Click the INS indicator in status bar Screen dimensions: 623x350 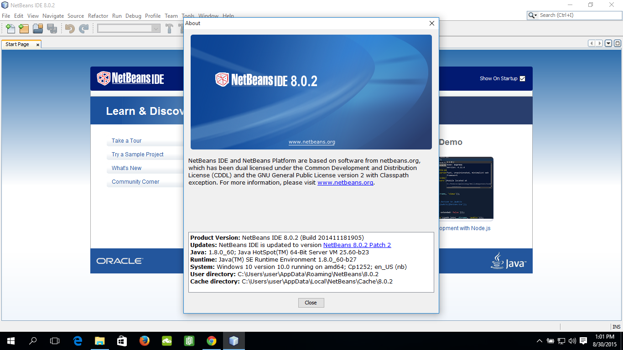616,327
